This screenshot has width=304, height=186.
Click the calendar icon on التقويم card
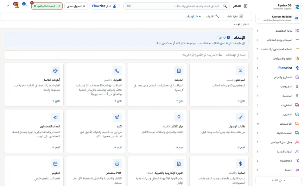coord(55,164)
